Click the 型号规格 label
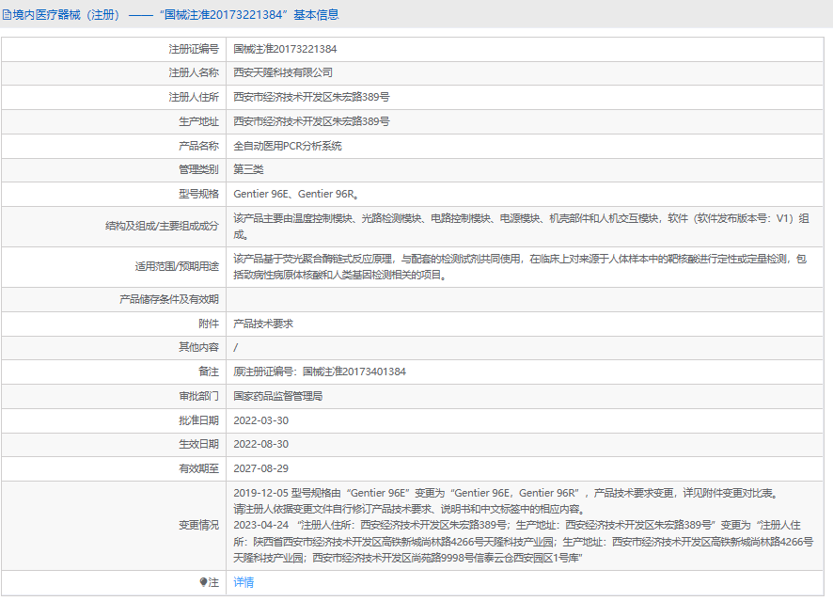Viewport: 833px width, 601px height. 198,194
